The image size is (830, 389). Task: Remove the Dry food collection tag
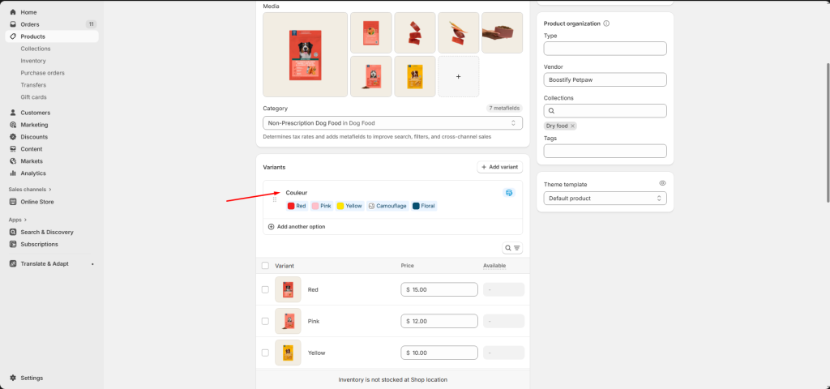click(x=572, y=126)
